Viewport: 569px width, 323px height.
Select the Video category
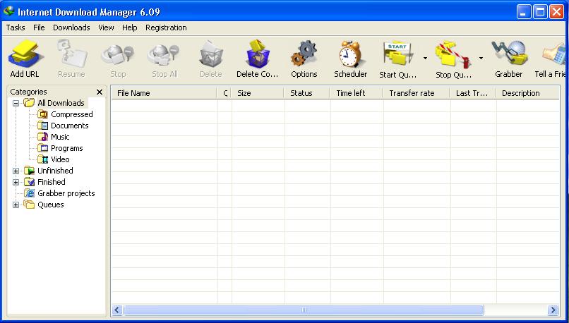coord(60,159)
